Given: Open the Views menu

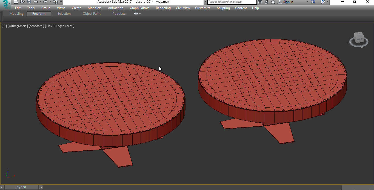Looking at the screenshot, I should (x=61, y=8).
